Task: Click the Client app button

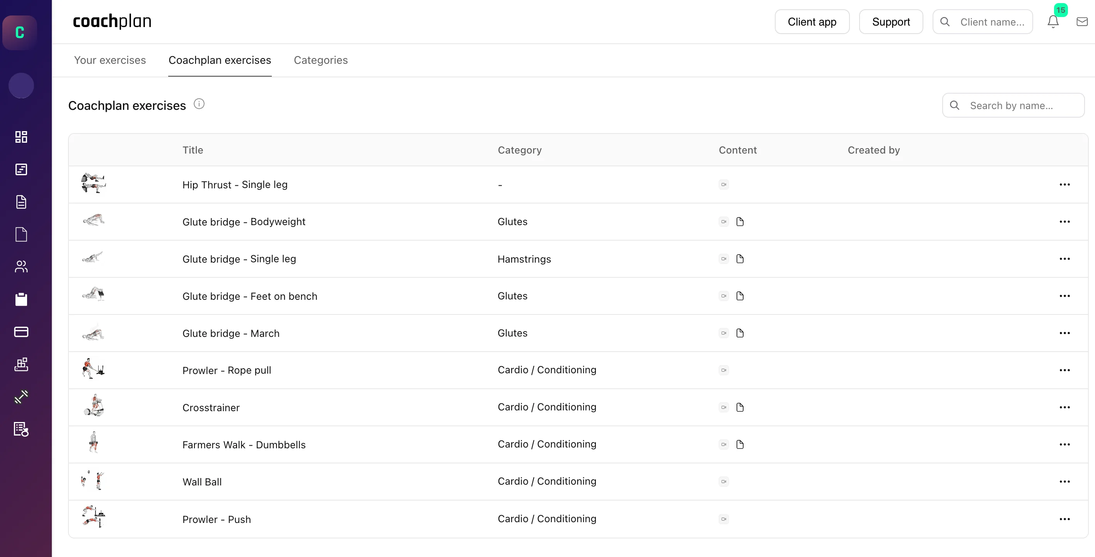Action: click(812, 22)
